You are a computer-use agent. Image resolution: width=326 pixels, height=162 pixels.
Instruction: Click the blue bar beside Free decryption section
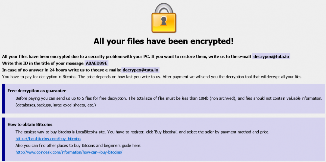4,99
